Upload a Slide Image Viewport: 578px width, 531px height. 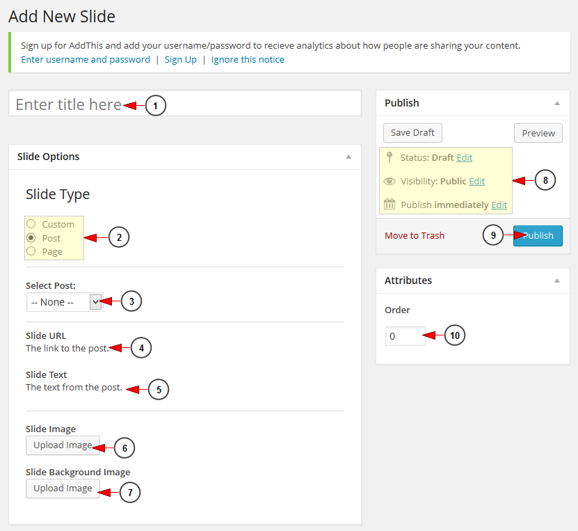pyautogui.click(x=63, y=445)
